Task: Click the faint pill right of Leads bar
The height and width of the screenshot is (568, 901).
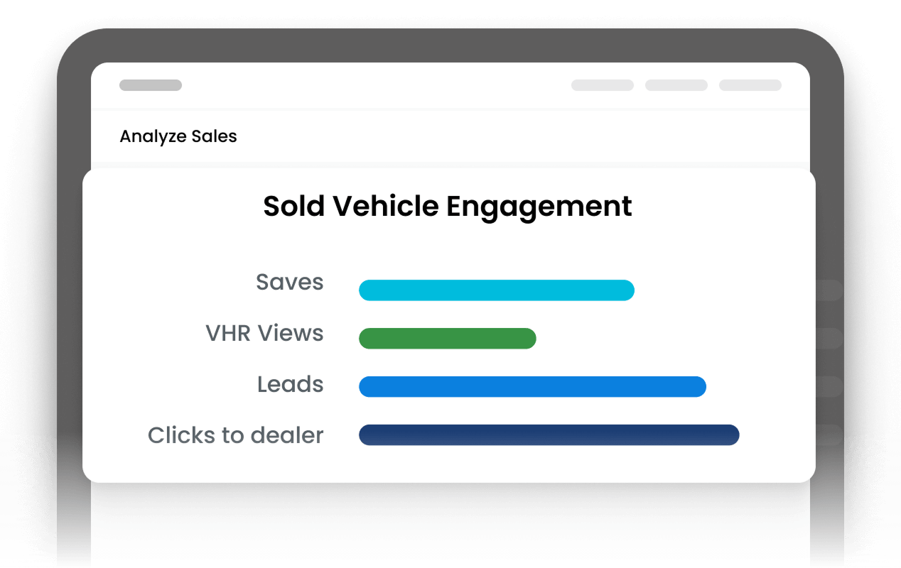Action: pyautogui.click(x=829, y=387)
